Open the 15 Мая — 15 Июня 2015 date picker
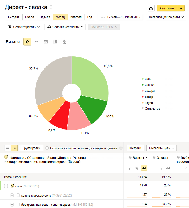The width and height of the screenshot is (189, 208). 121,17
